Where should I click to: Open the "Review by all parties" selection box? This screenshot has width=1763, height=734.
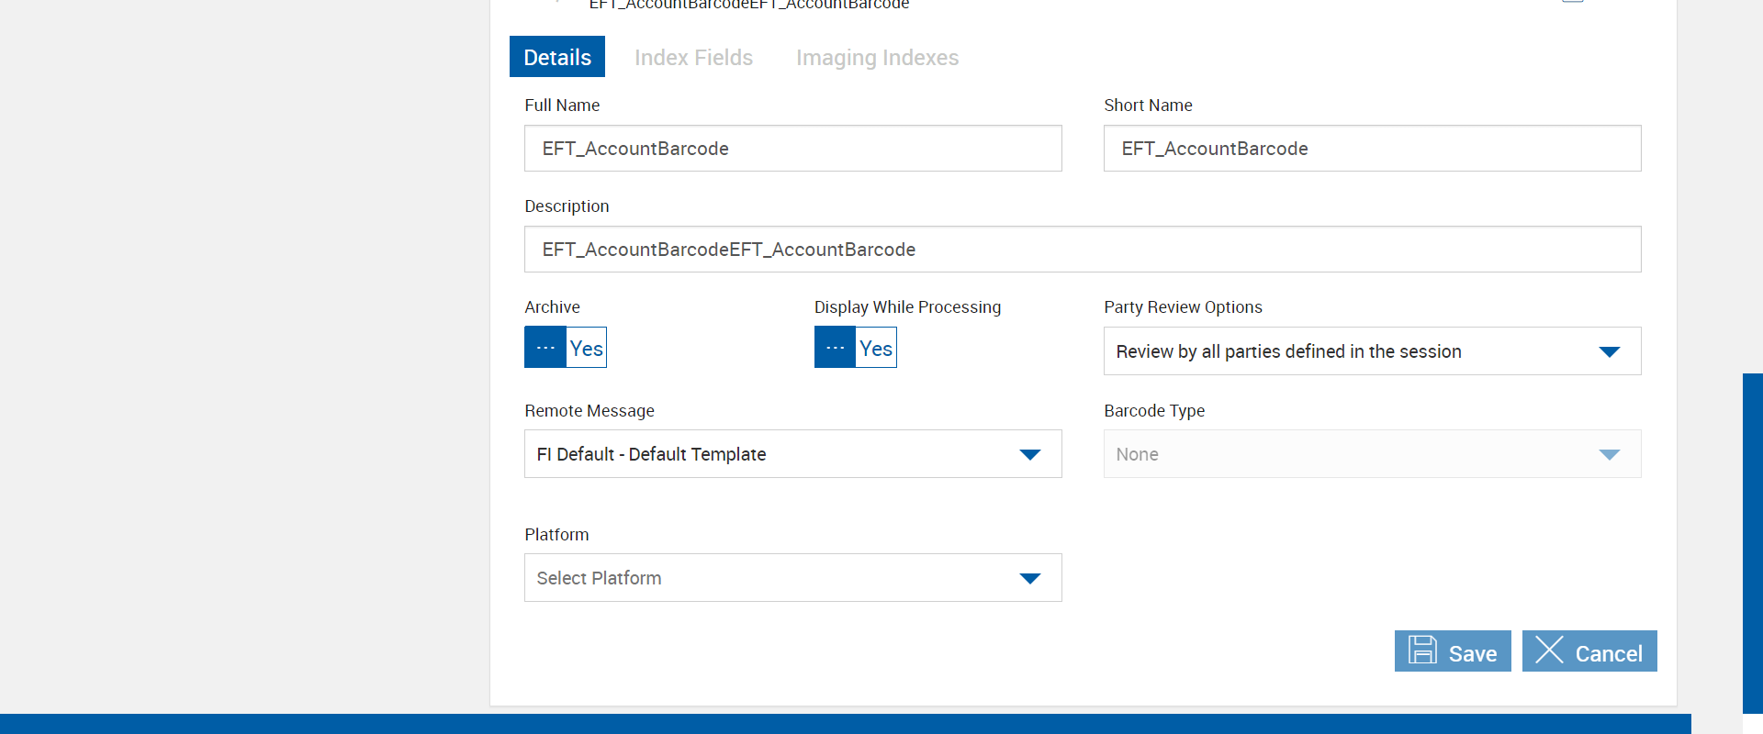click(x=1341, y=351)
